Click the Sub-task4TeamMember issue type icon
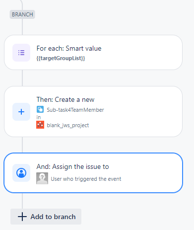The width and height of the screenshot is (194, 230). click(40, 109)
